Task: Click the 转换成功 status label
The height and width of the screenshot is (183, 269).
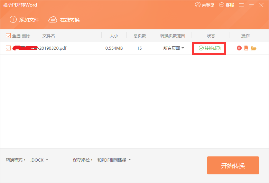Action: (210, 48)
